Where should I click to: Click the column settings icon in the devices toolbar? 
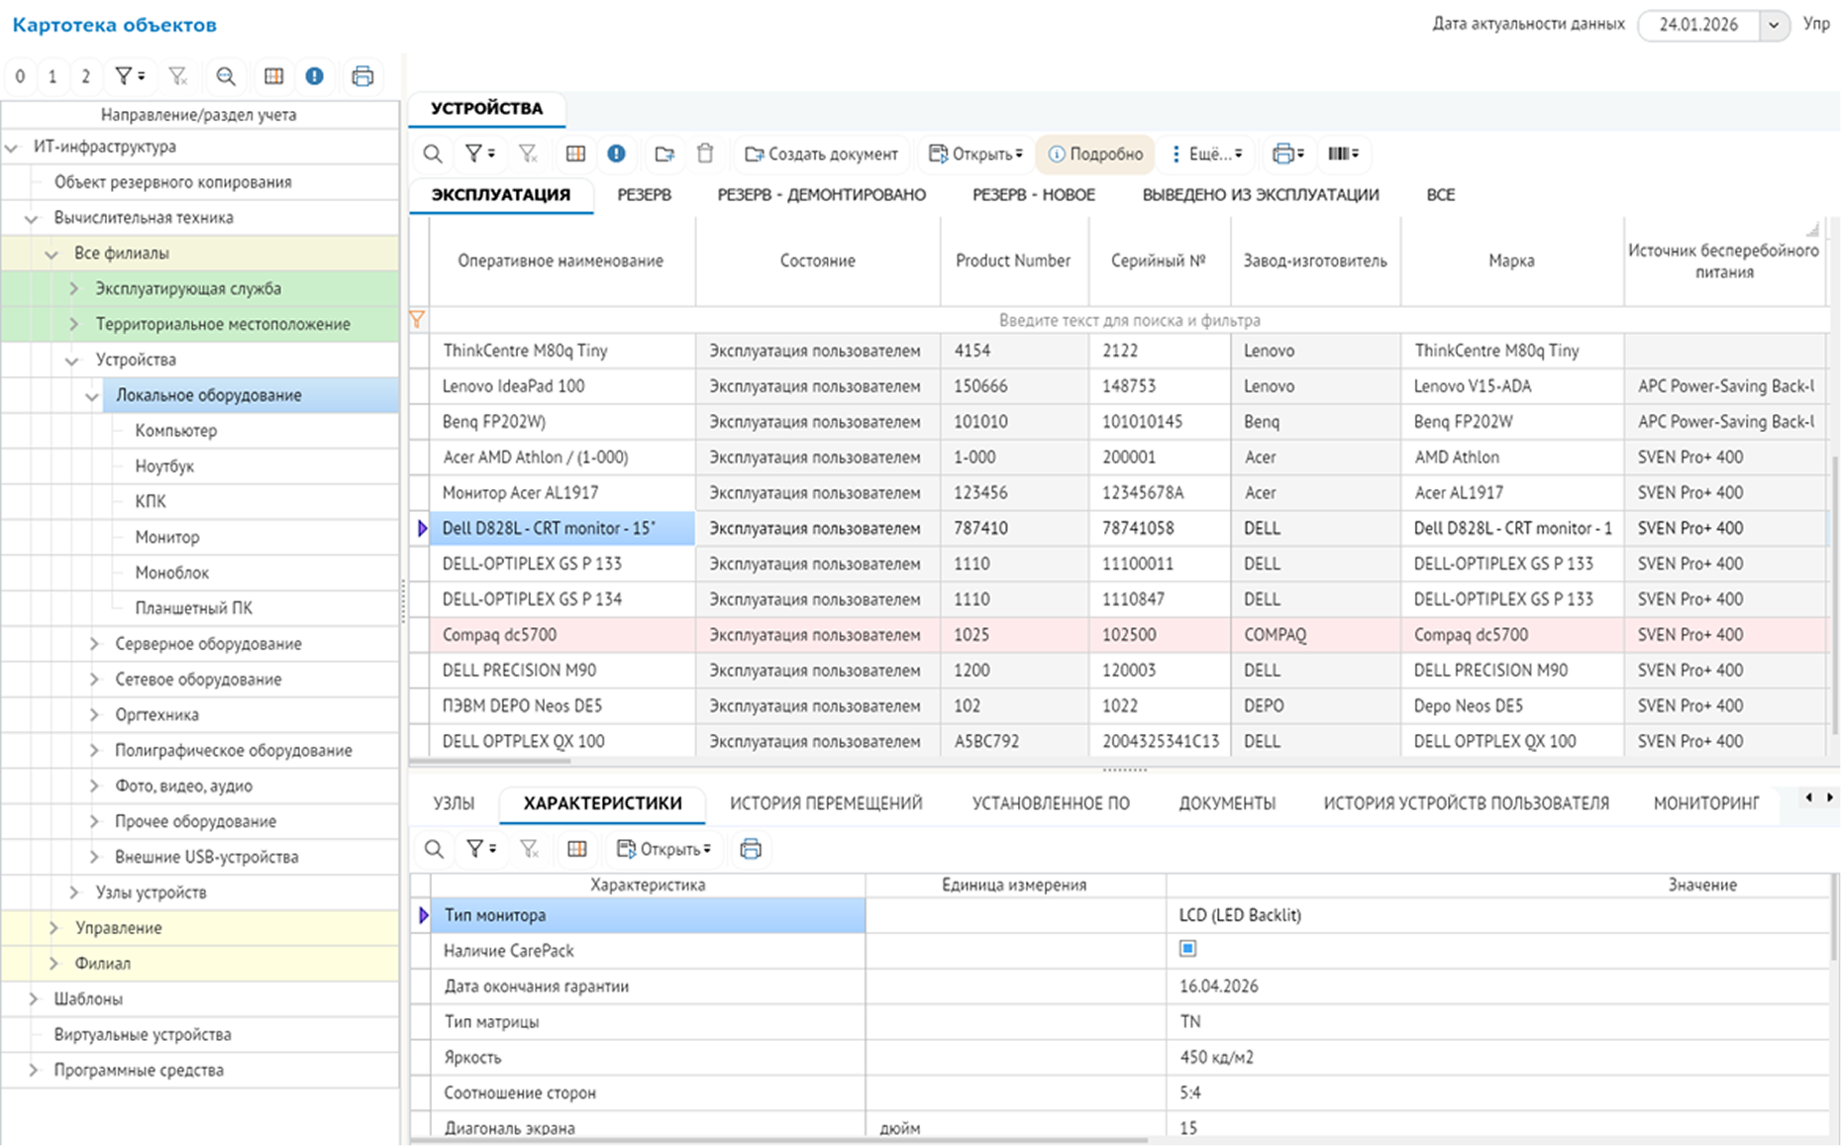[x=575, y=154]
